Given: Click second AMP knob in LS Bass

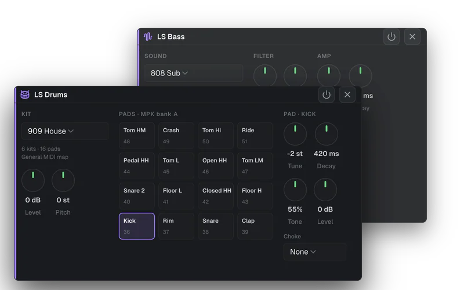Looking at the screenshot, I should (x=360, y=76).
